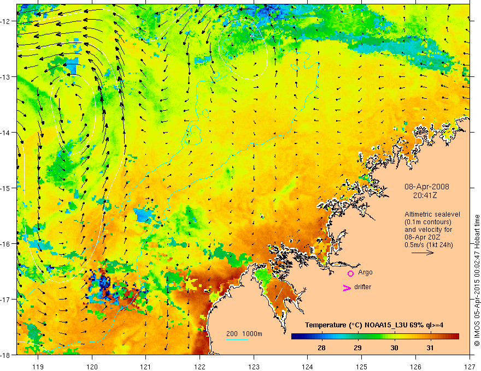
Task: Click the '0.5m/s (1kt 24h)' text
Action: coord(429,245)
